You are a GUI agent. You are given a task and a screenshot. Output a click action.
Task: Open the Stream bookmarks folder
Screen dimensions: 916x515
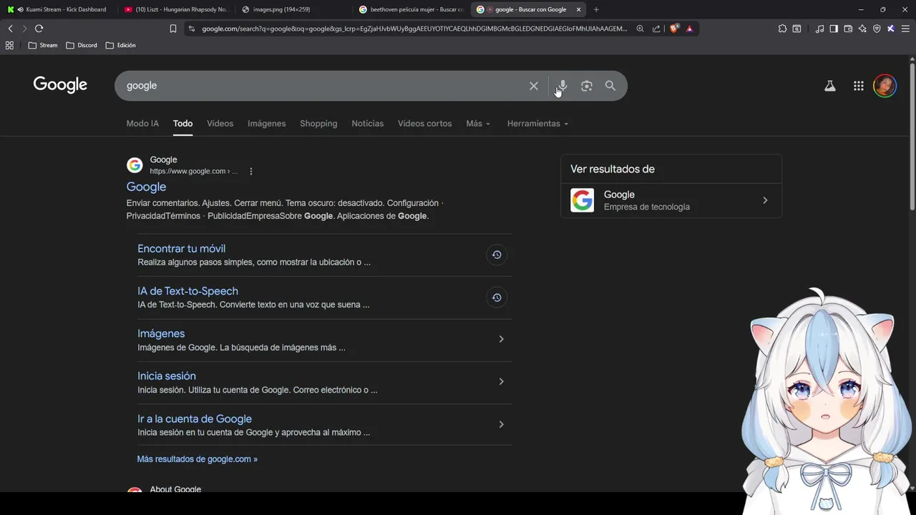43,45
